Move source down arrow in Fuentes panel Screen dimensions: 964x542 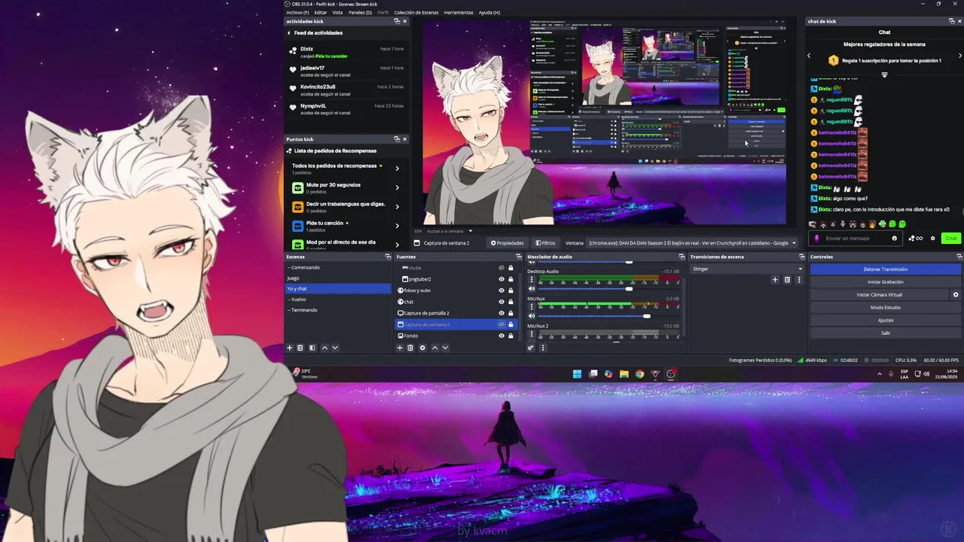445,348
